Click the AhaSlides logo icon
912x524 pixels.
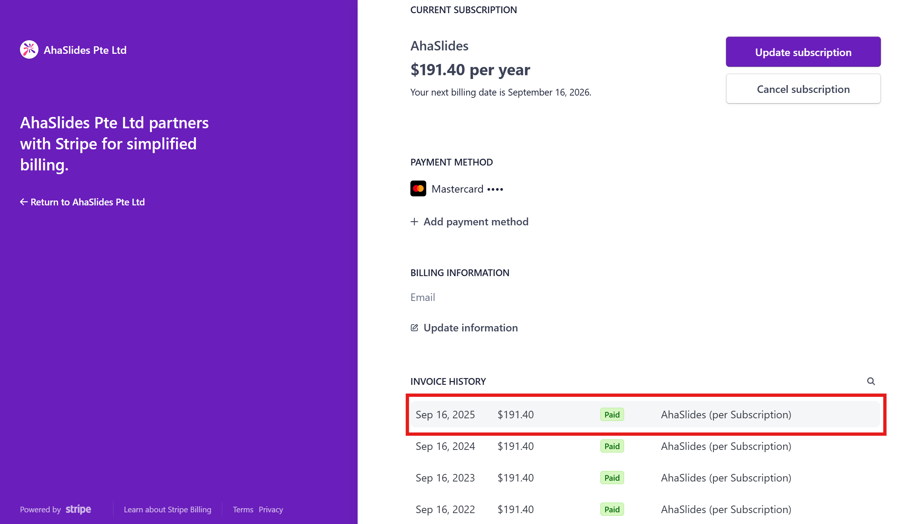[x=29, y=50]
